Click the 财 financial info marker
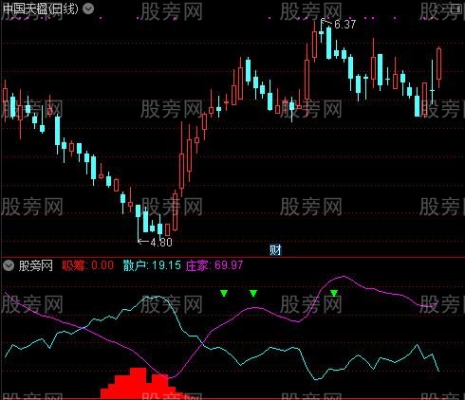 [275, 250]
